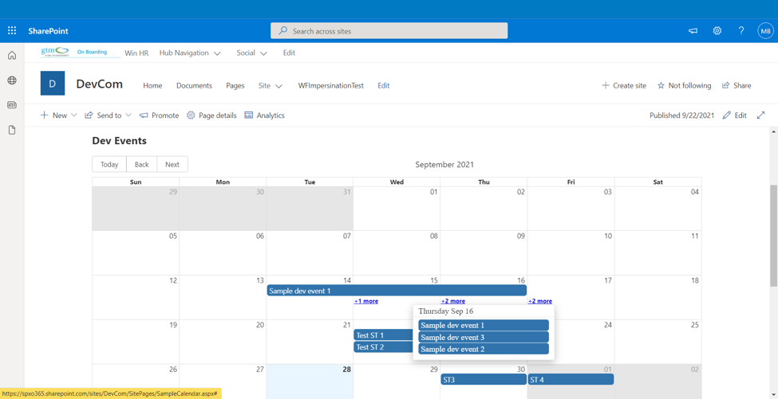This screenshot has width=778, height=399.
Task: Expand the New dropdown in command bar
Action: (x=59, y=115)
